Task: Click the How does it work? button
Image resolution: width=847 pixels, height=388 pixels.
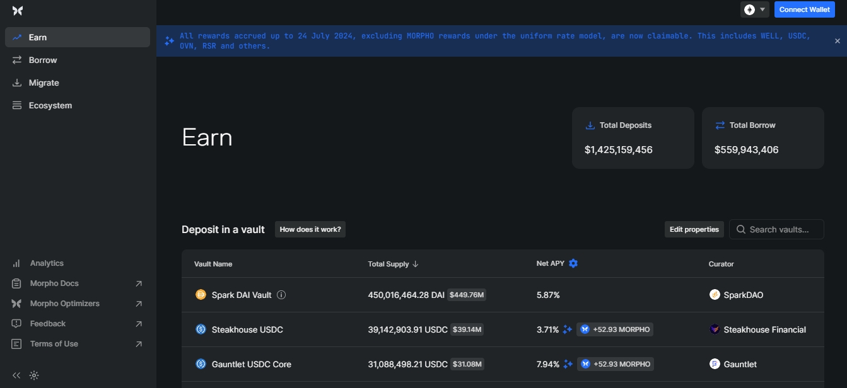Action: [x=310, y=229]
